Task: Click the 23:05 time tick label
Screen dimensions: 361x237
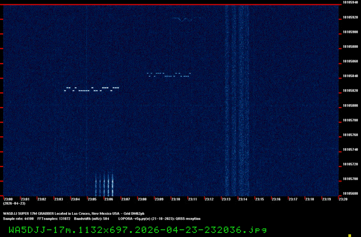Action: 92,199
